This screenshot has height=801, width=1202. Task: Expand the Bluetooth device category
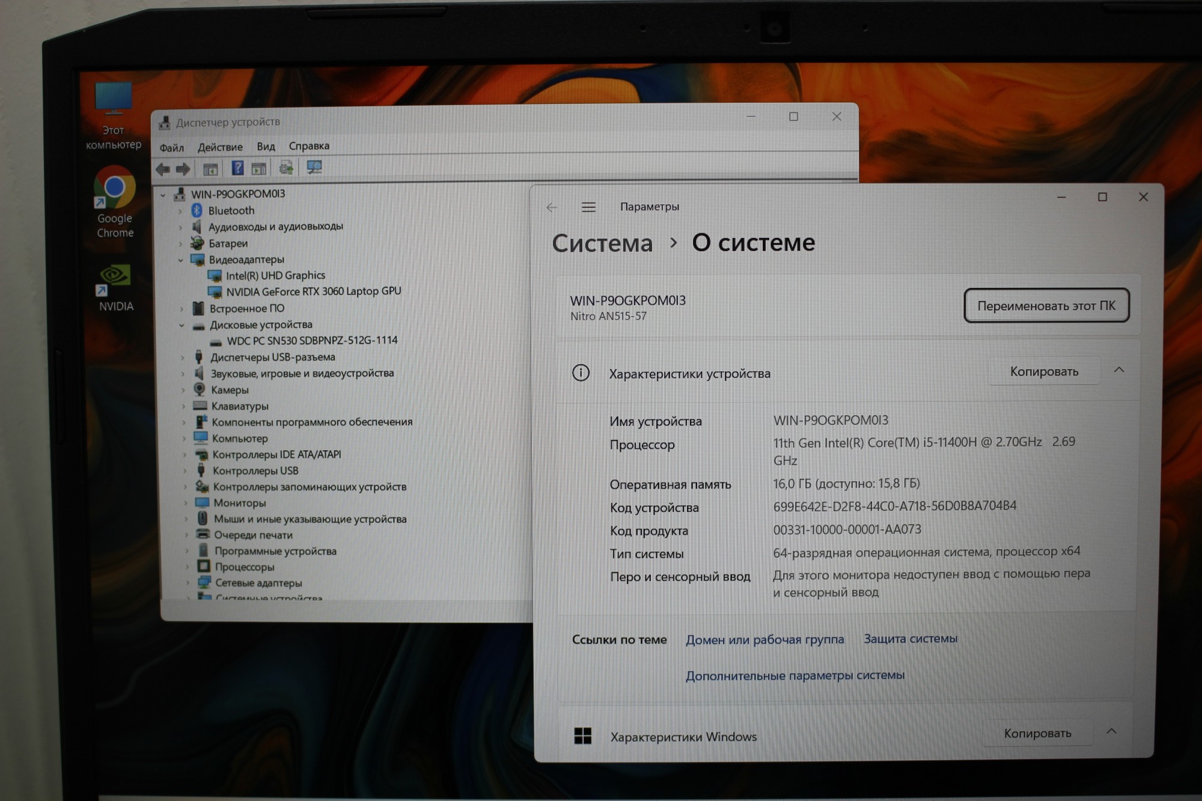click(180, 211)
